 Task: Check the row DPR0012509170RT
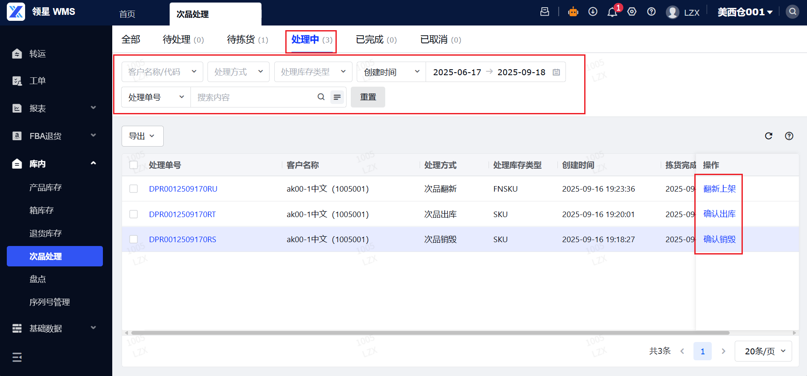coord(134,214)
